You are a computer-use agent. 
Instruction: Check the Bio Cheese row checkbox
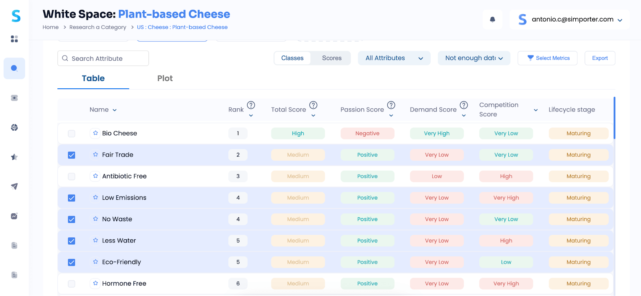coord(71,133)
